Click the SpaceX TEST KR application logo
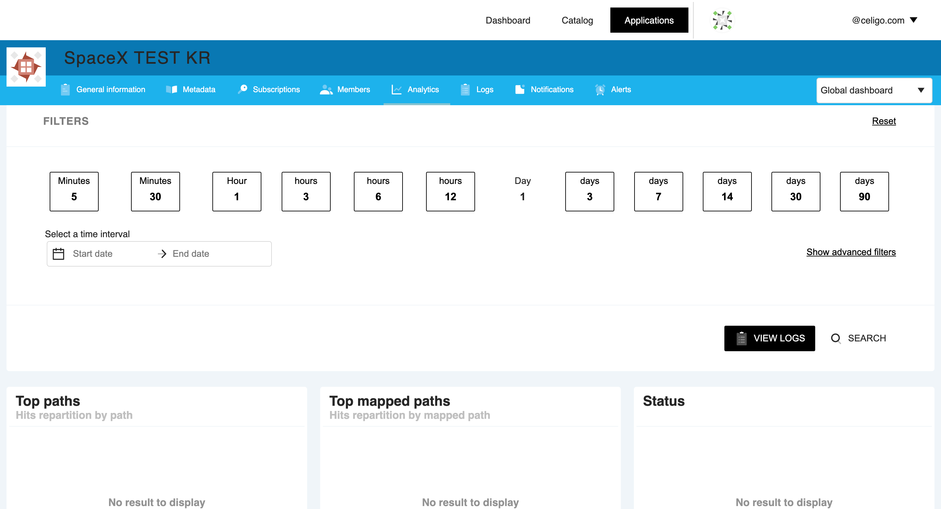941x509 pixels. 26,67
